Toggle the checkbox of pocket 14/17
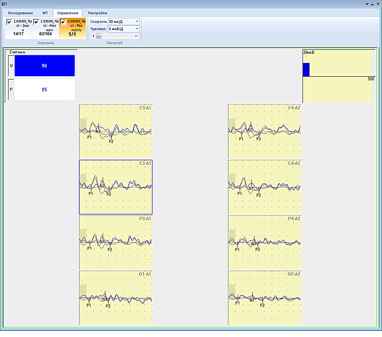The width and height of the screenshot is (382, 337). 9,22
